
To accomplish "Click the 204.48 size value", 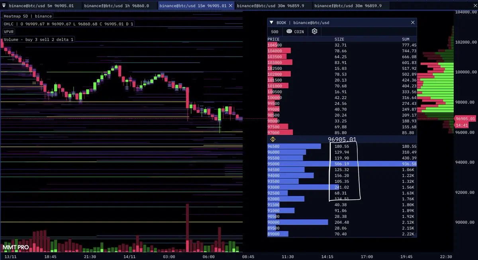I will click(x=342, y=223).
